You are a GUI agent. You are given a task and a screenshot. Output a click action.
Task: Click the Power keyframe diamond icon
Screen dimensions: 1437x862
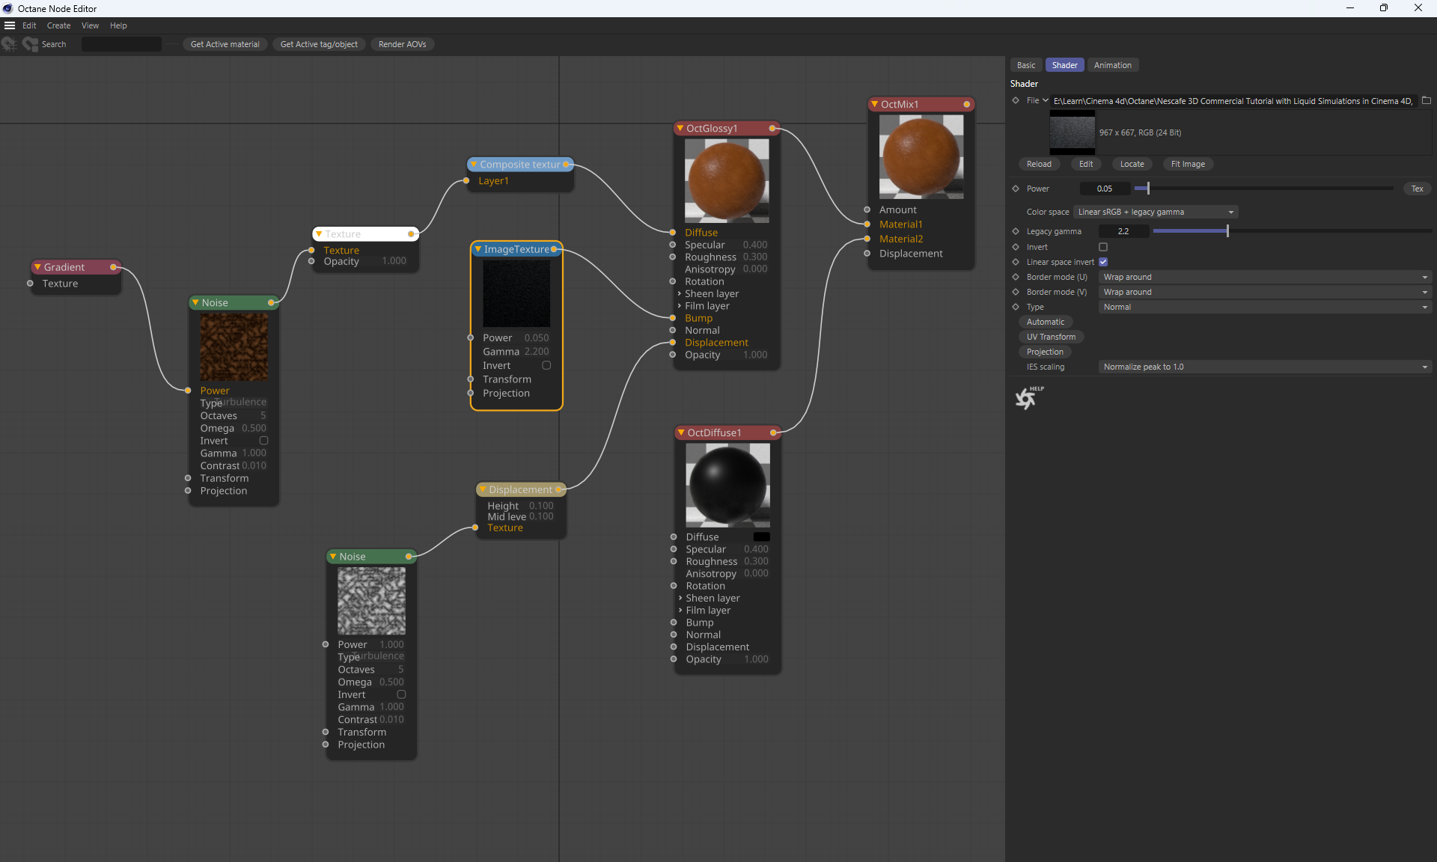click(x=1016, y=189)
